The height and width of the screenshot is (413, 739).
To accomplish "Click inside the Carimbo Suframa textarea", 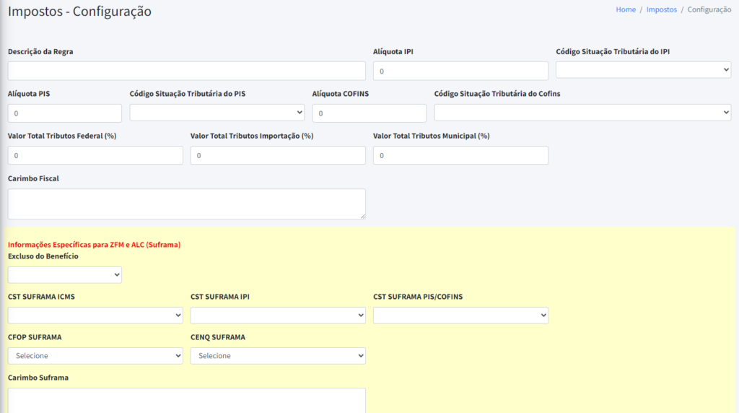I will coord(187,401).
